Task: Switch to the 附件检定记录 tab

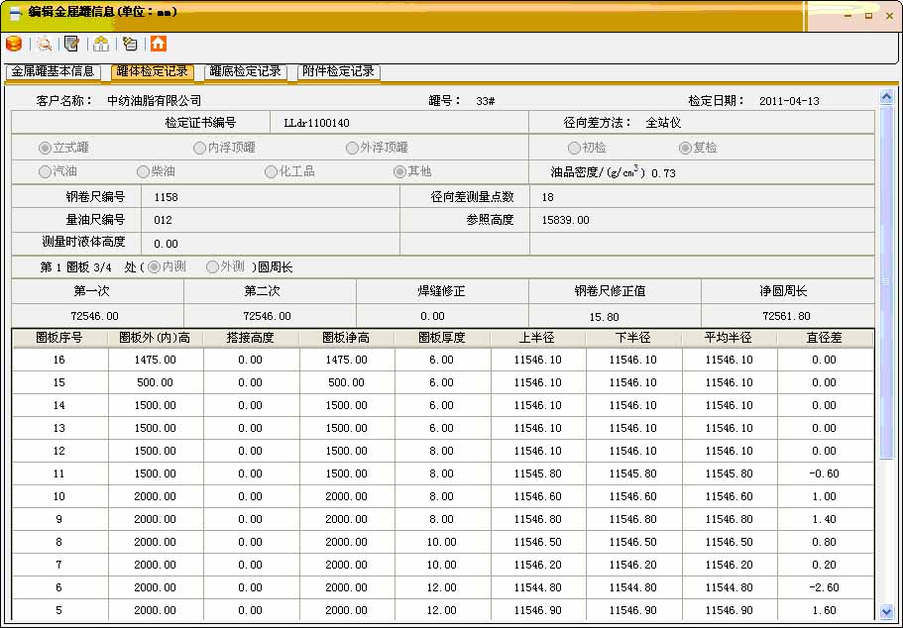Action: coord(337,71)
